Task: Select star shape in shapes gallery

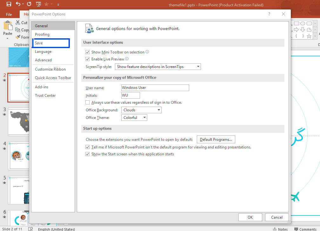Action: (309, 36)
